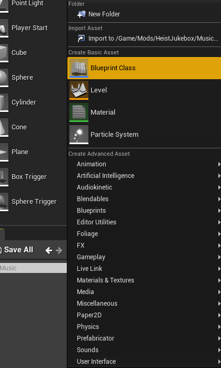221x368 pixels.
Task: Click the Plane label text
Action: pyautogui.click(x=20, y=152)
